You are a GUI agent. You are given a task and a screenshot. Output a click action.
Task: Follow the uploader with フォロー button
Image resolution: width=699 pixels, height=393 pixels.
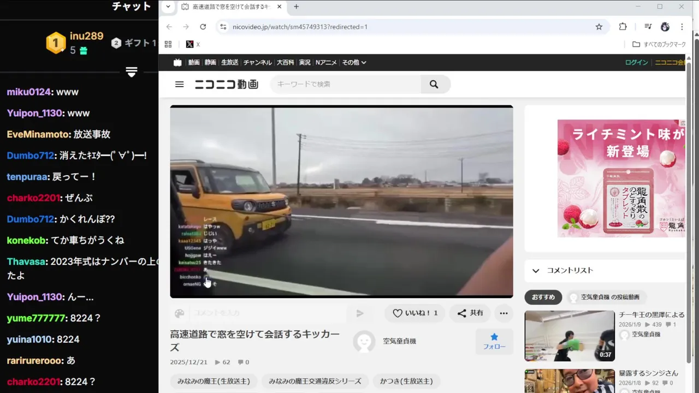[x=494, y=341]
